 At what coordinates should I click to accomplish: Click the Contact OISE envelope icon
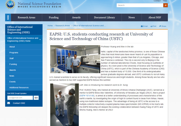(x=9, y=103)
